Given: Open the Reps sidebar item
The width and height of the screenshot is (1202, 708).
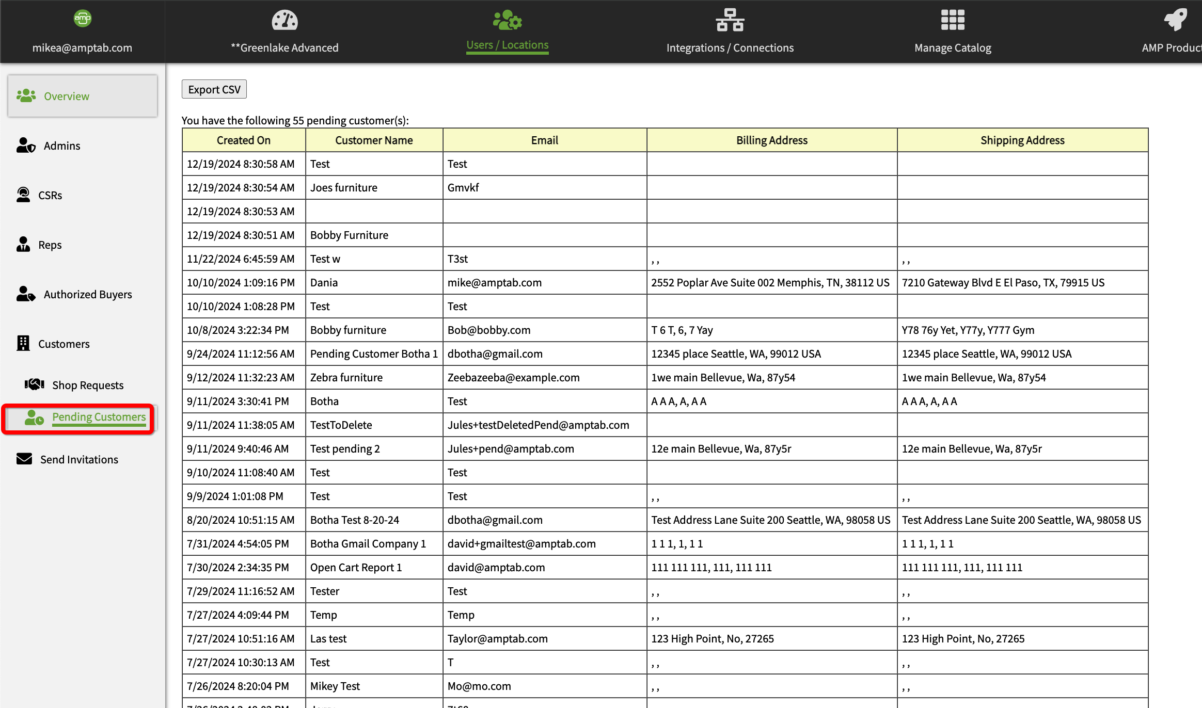Looking at the screenshot, I should pyautogui.click(x=50, y=245).
